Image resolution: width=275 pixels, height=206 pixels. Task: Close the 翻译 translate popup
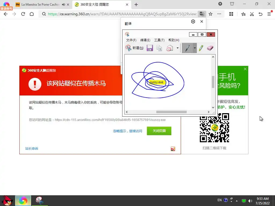tap(202, 21)
